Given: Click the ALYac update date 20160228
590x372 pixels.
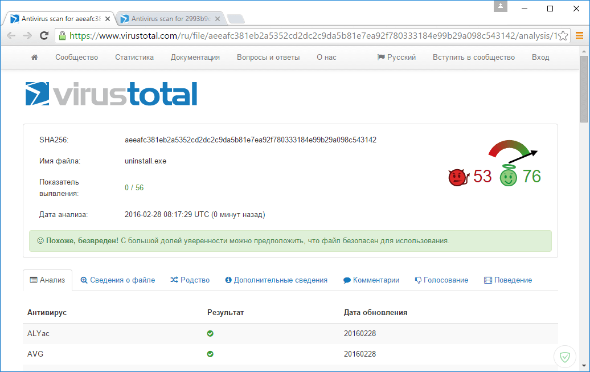Looking at the screenshot, I should coord(360,334).
